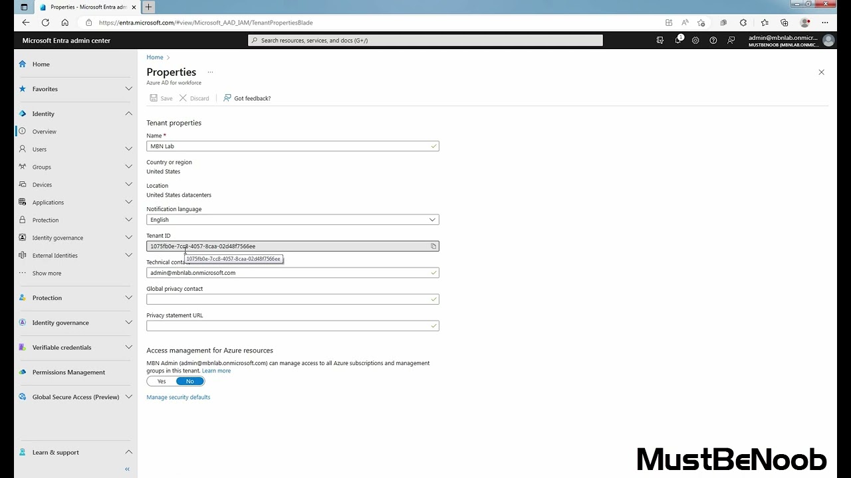Image resolution: width=851 pixels, height=478 pixels.
Task: Open the settings gear in Entra header
Action: (x=695, y=40)
